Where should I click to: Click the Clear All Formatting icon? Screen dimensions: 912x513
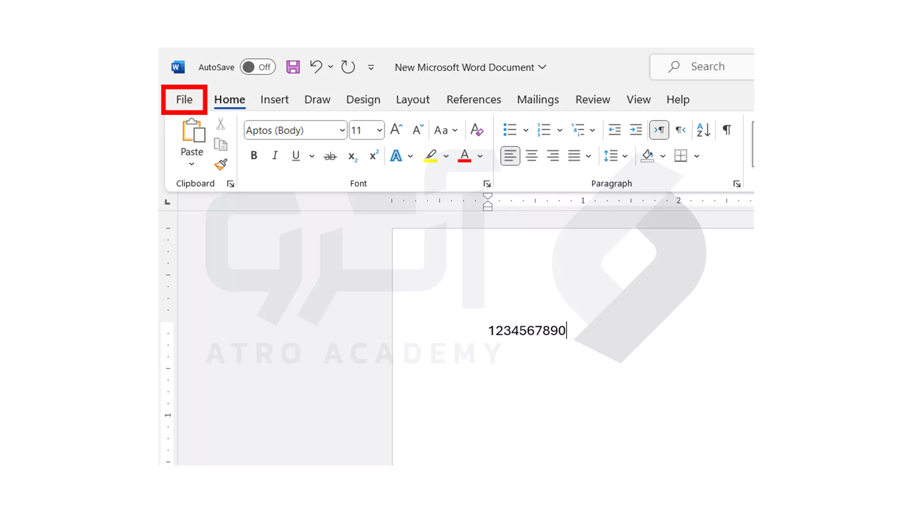tap(476, 130)
